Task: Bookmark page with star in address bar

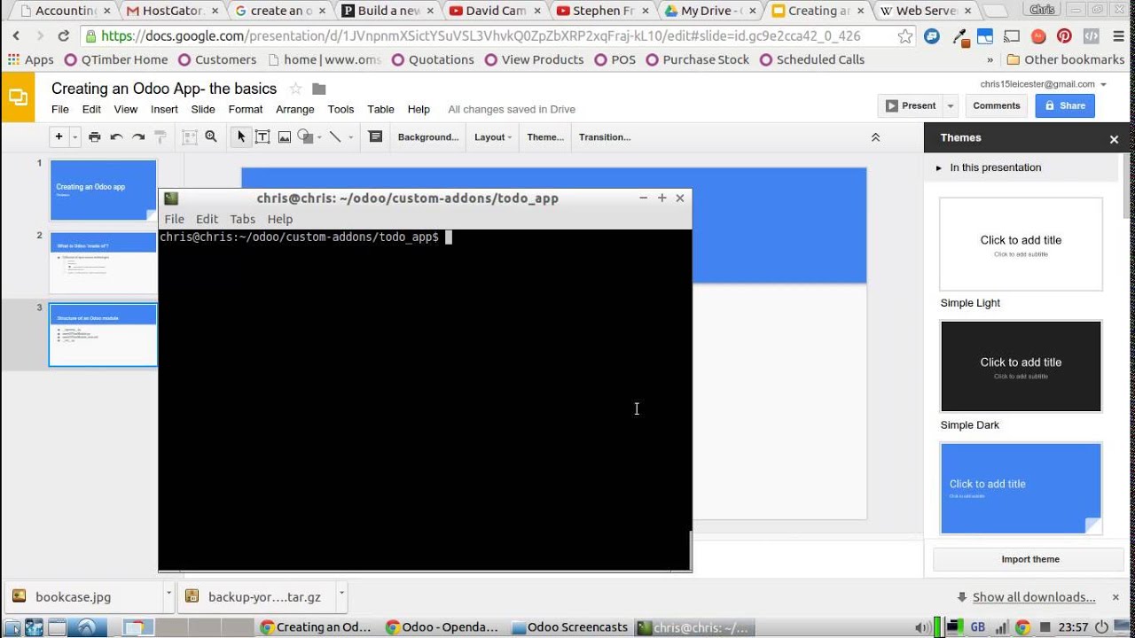Action: point(904,36)
